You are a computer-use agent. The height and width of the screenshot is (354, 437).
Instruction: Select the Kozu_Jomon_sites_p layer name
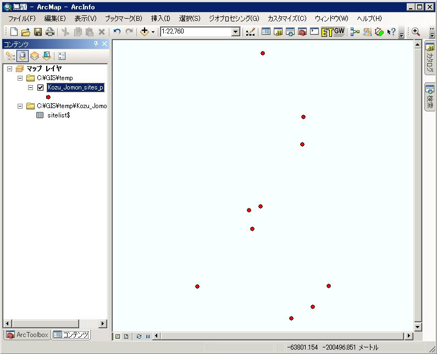point(75,88)
